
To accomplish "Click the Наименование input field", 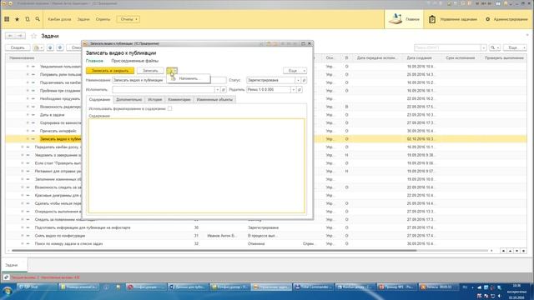I will (169, 80).
